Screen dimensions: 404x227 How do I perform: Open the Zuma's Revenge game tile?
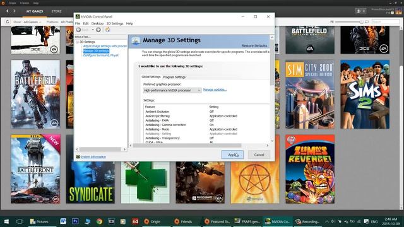(310, 169)
